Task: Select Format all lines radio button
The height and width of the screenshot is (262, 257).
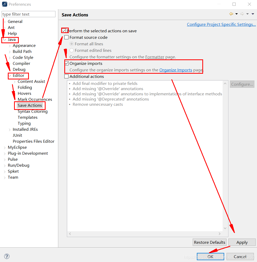Action: click(x=72, y=44)
